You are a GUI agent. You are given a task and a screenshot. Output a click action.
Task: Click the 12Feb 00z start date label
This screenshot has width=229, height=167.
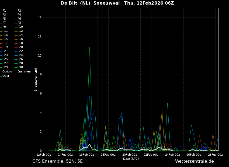pos(44,155)
